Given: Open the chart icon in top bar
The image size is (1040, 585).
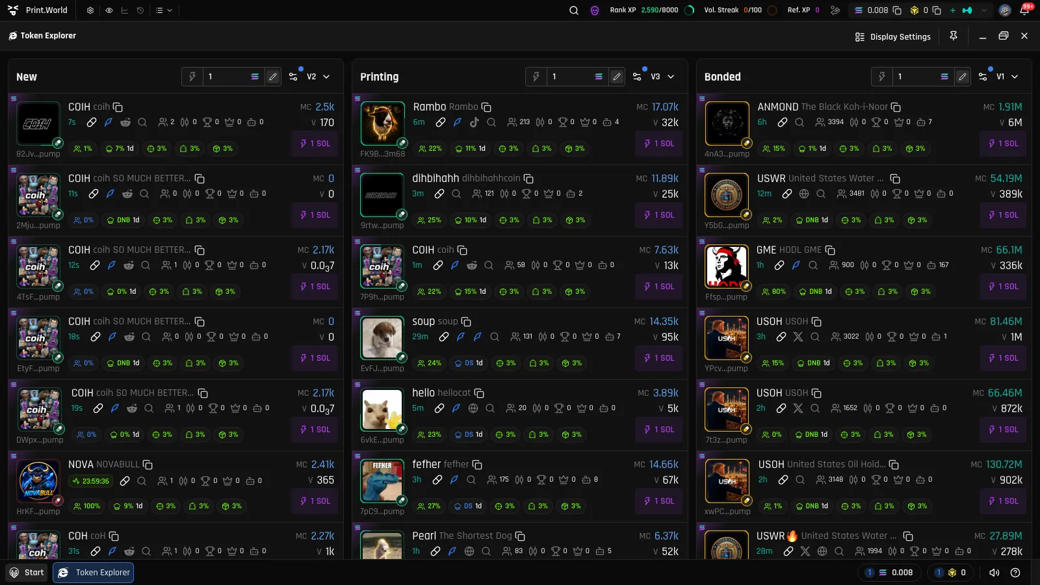Looking at the screenshot, I should 125,10.
